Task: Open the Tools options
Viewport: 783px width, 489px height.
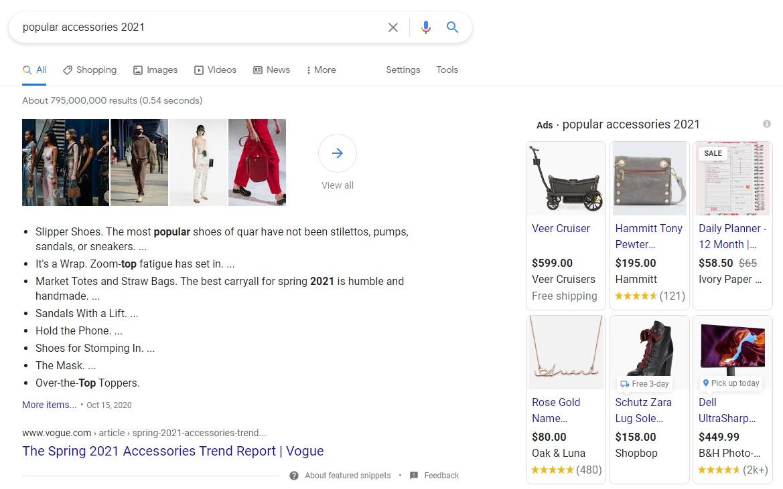Action: pos(447,70)
